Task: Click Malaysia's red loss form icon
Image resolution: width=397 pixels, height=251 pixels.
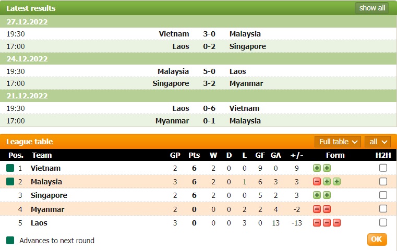Action: [x=317, y=182]
